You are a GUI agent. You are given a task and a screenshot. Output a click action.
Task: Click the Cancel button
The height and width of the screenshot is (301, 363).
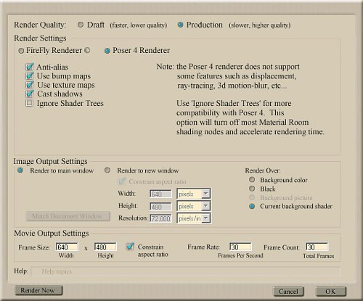point(288,292)
